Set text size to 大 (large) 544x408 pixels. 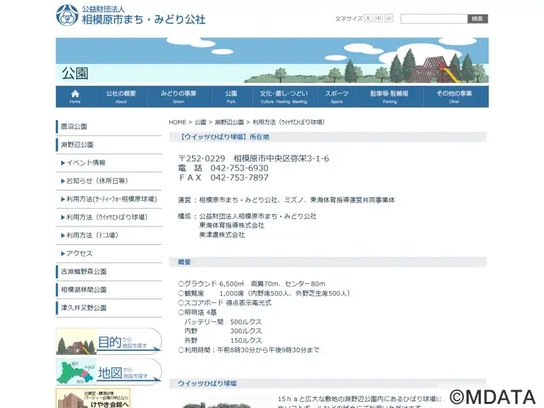pyautogui.click(x=368, y=18)
